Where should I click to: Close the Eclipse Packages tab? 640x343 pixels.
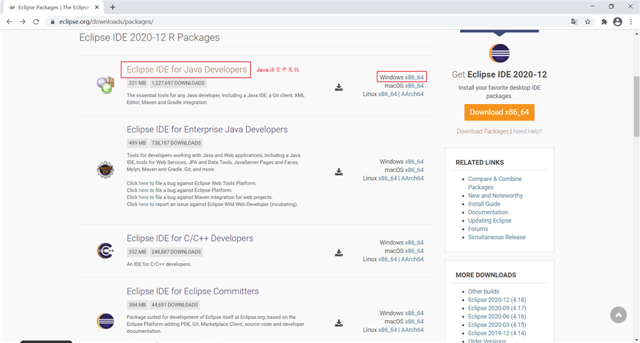pos(97,7)
